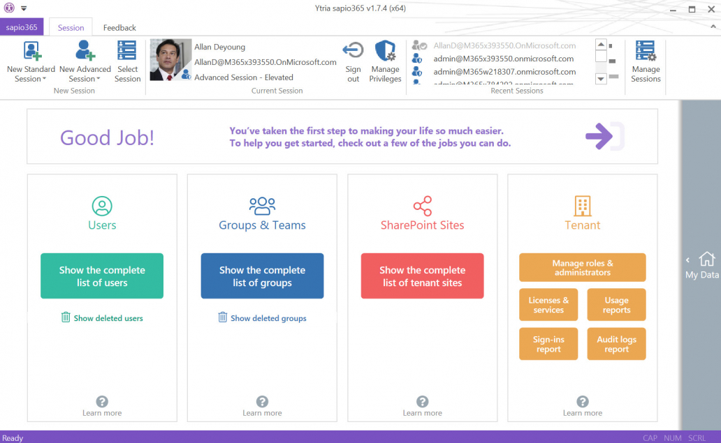Screen dimensions: 721x443
Task: Show the complete list of groups
Action: tap(262, 276)
